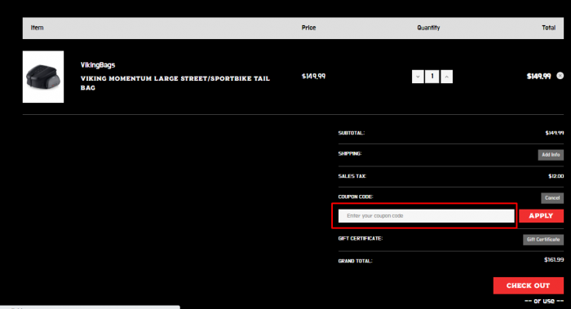Focus the Enter your coupon code field
The width and height of the screenshot is (571, 309).
point(426,216)
